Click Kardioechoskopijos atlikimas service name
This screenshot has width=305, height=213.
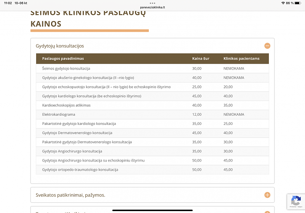(66, 105)
